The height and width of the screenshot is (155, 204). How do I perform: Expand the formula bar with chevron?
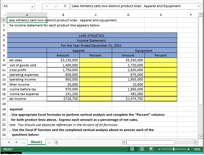[199, 6]
